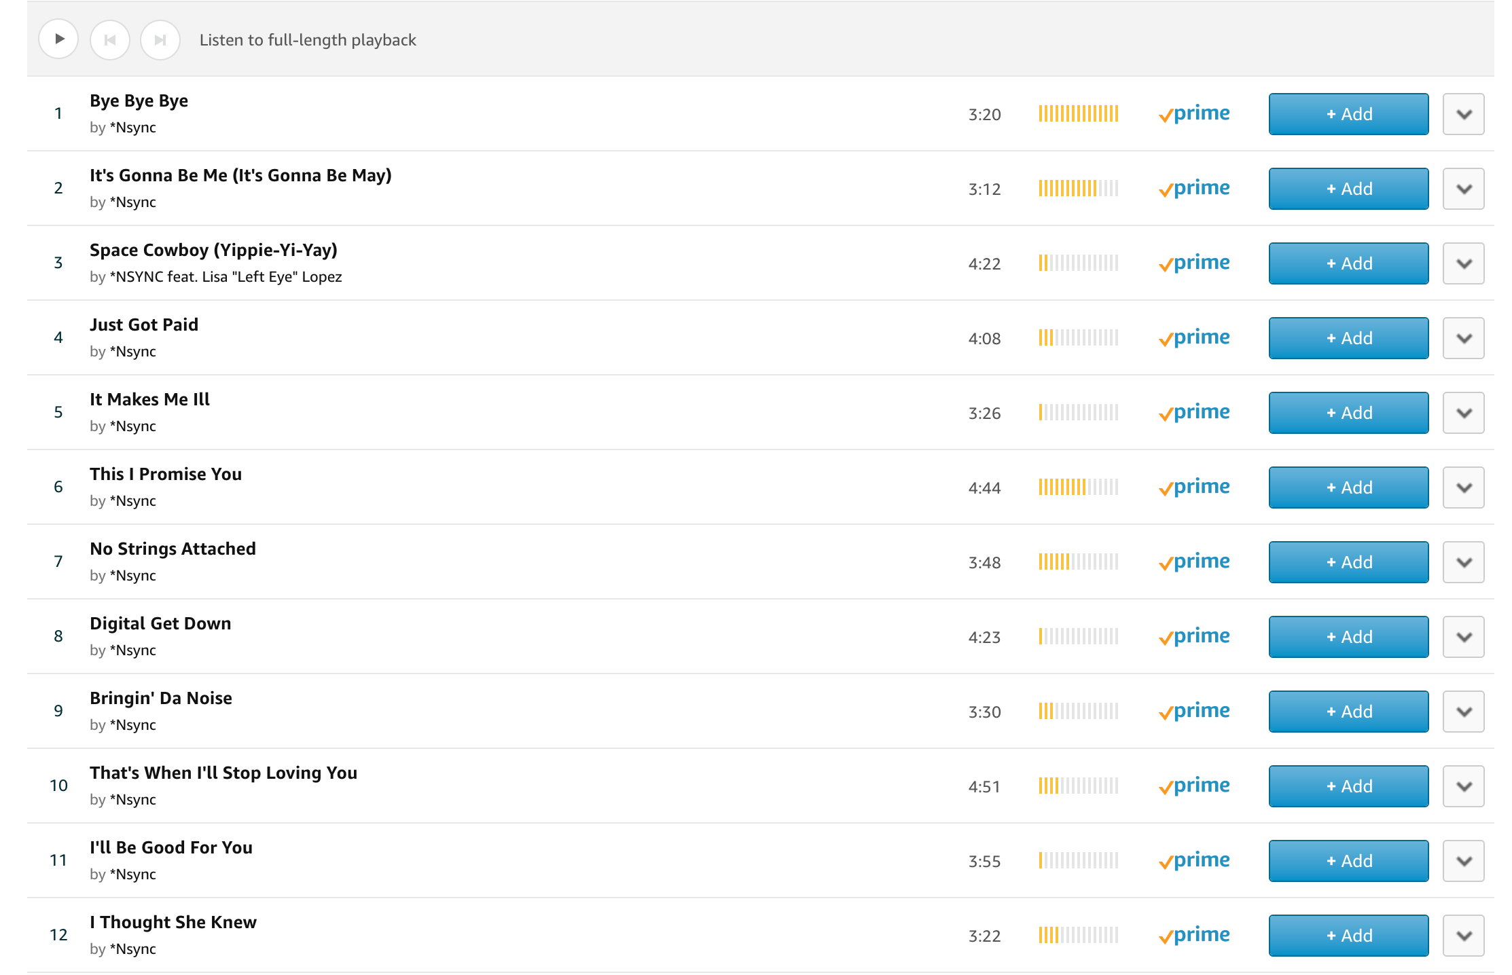Click popularity bar for It's Gonna Be Me
This screenshot has width=1512, height=975.
tap(1078, 188)
